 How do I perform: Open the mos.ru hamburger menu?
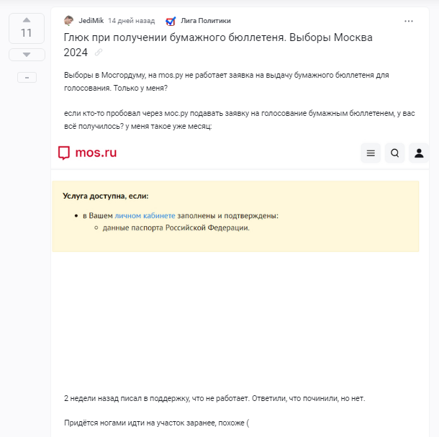(371, 153)
